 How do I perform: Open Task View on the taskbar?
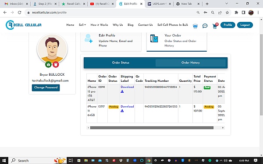71,161
